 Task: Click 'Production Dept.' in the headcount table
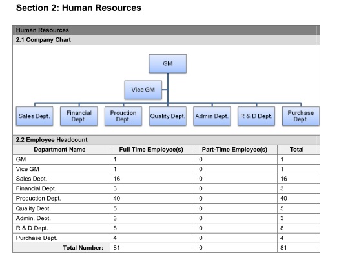point(38,199)
